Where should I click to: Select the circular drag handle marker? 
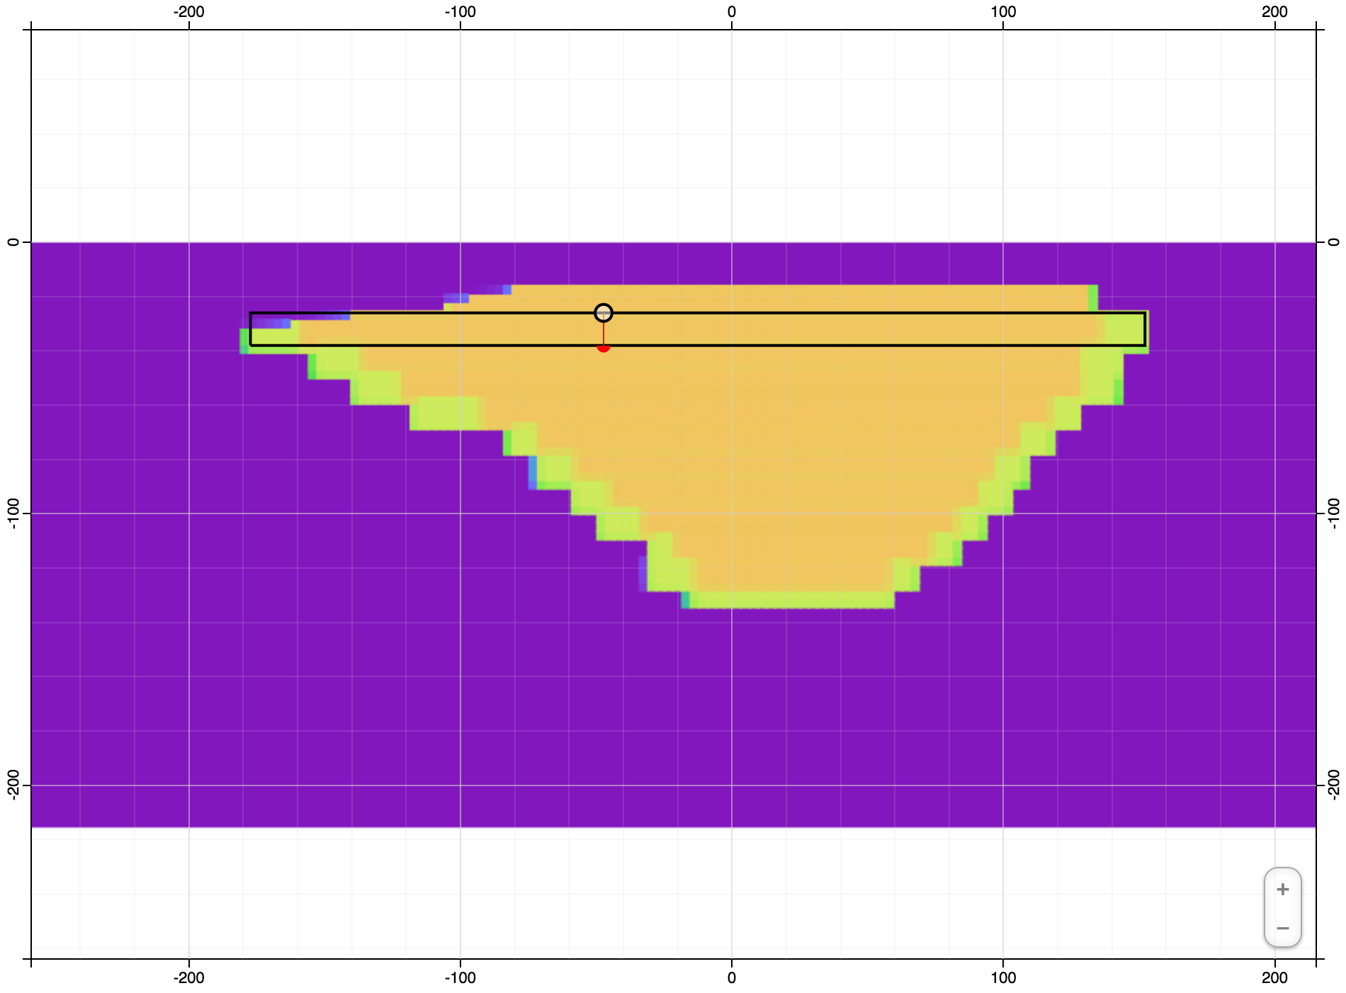(x=603, y=312)
